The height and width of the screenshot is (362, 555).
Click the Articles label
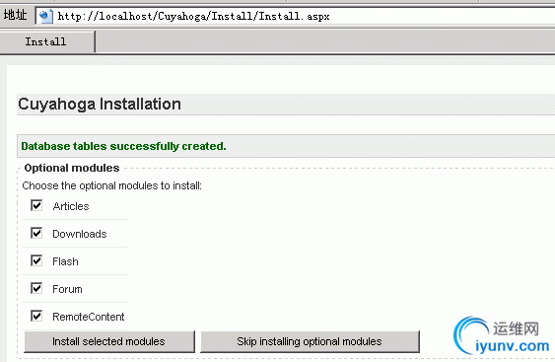[x=71, y=206]
